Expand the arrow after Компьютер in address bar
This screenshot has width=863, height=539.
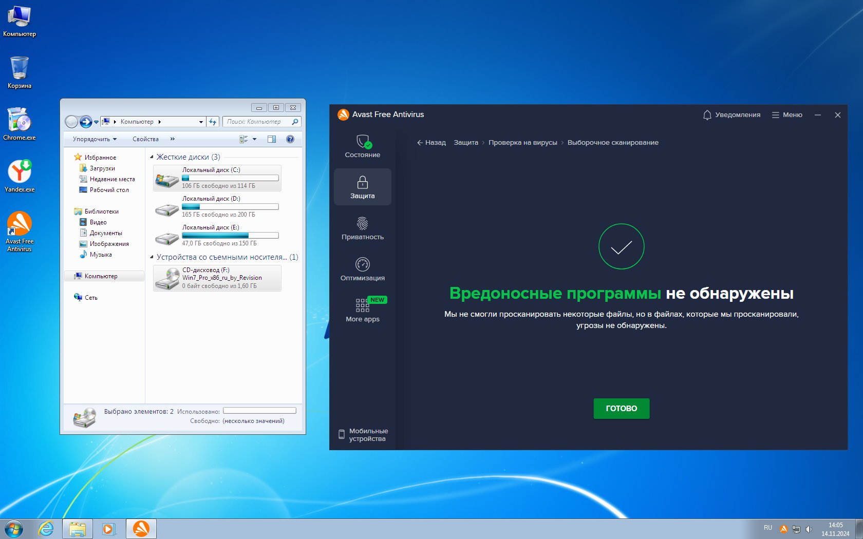coord(160,122)
